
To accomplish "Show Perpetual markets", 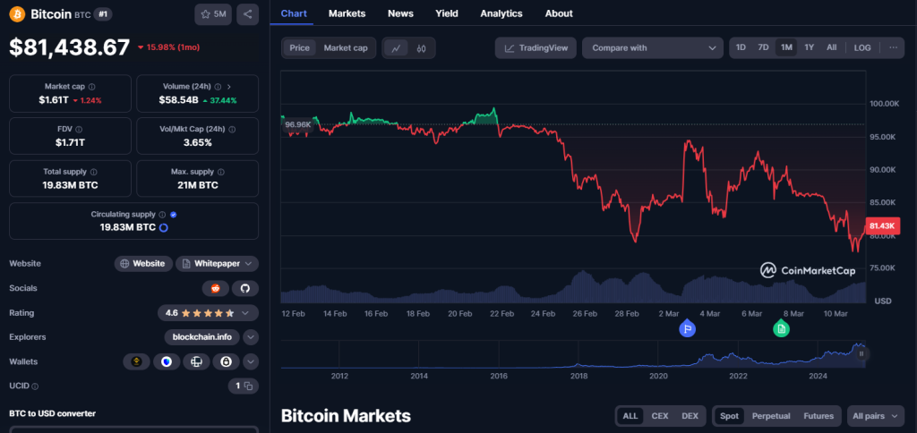I will coord(771,416).
